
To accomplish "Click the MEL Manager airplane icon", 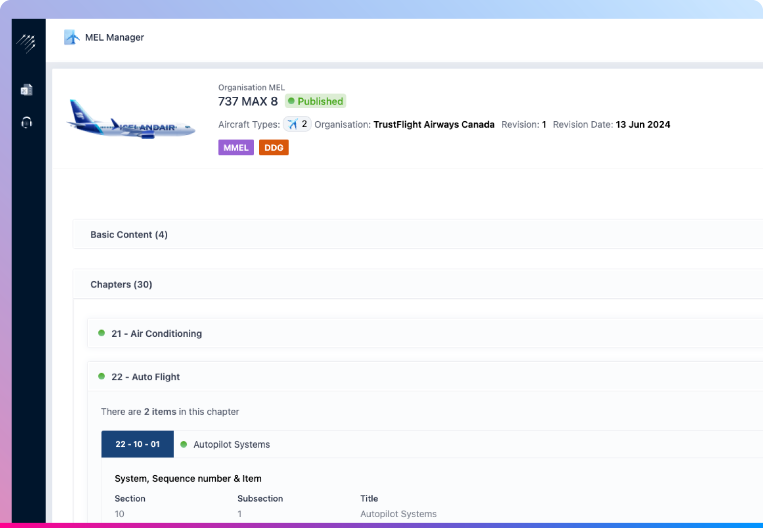I will coord(71,37).
